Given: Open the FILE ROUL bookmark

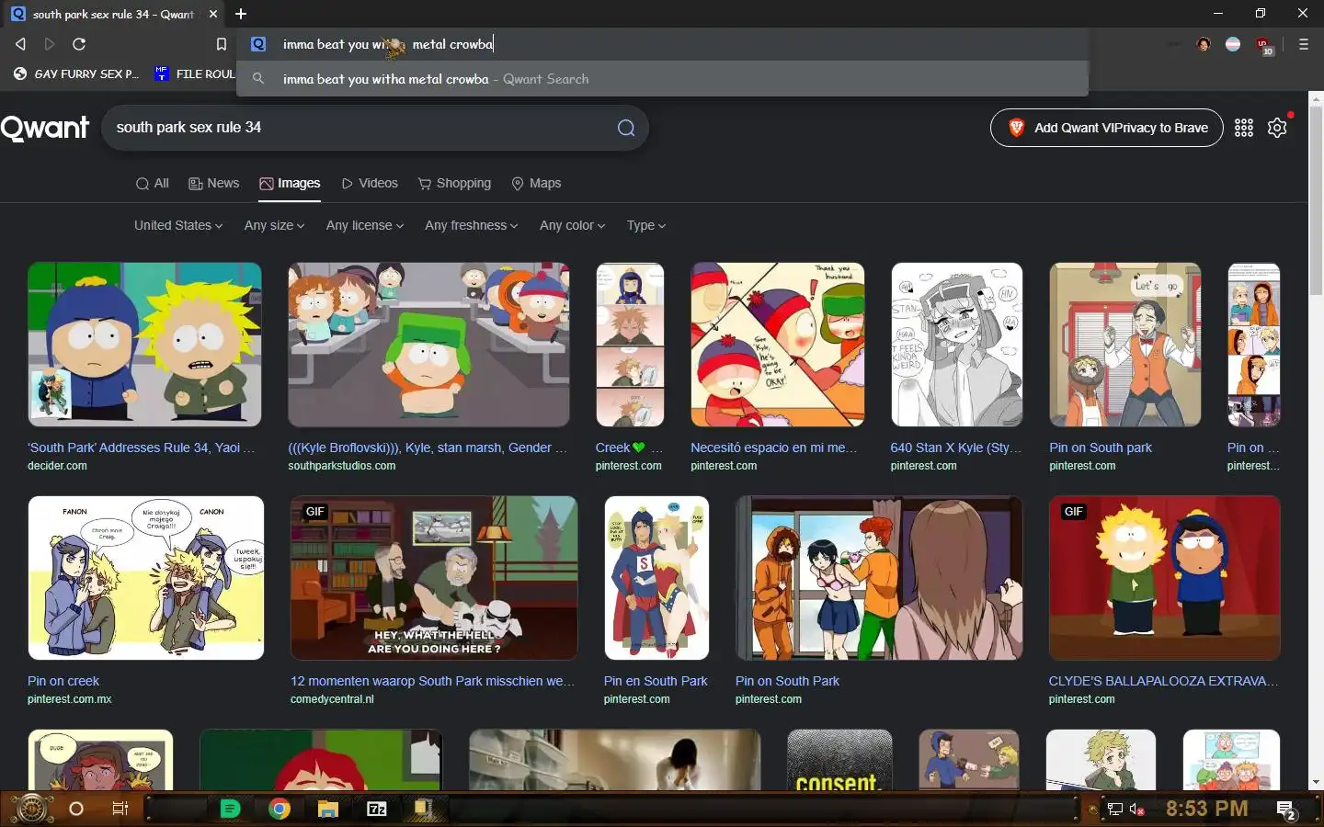Looking at the screenshot, I should 195,74.
